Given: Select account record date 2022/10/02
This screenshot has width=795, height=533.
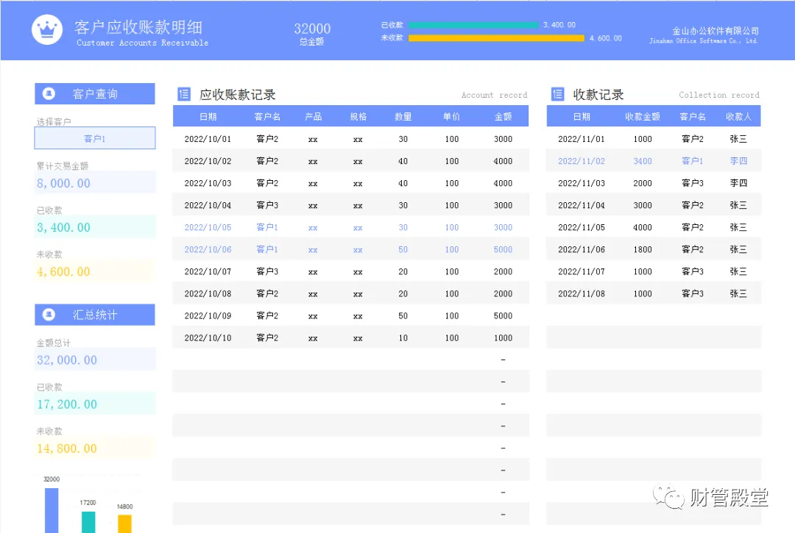Looking at the screenshot, I should 208,161.
